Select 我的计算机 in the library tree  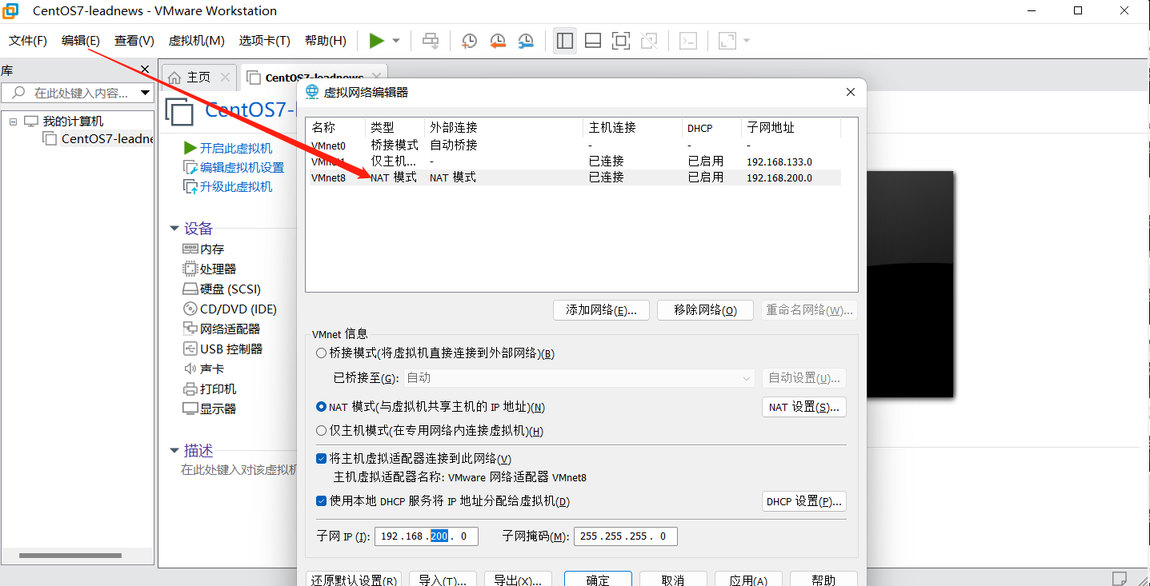[x=73, y=122]
